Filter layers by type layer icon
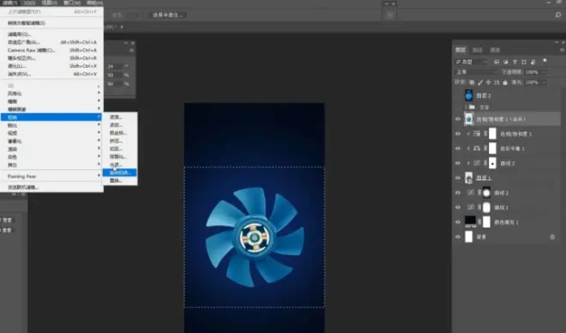This screenshot has height=333, width=566. click(x=515, y=62)
